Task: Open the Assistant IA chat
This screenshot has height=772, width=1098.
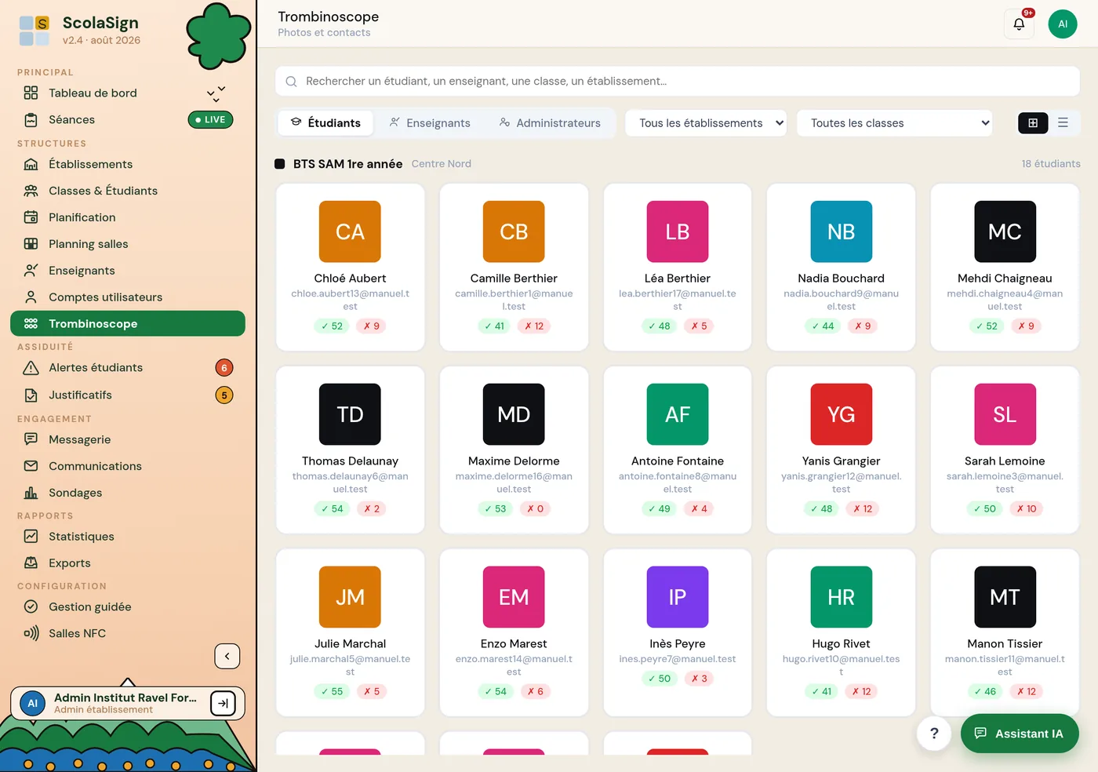Action: pos(1020,734)
